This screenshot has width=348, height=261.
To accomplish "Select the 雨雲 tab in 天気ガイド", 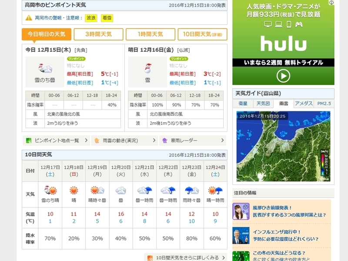I will [x=284, y=104].
